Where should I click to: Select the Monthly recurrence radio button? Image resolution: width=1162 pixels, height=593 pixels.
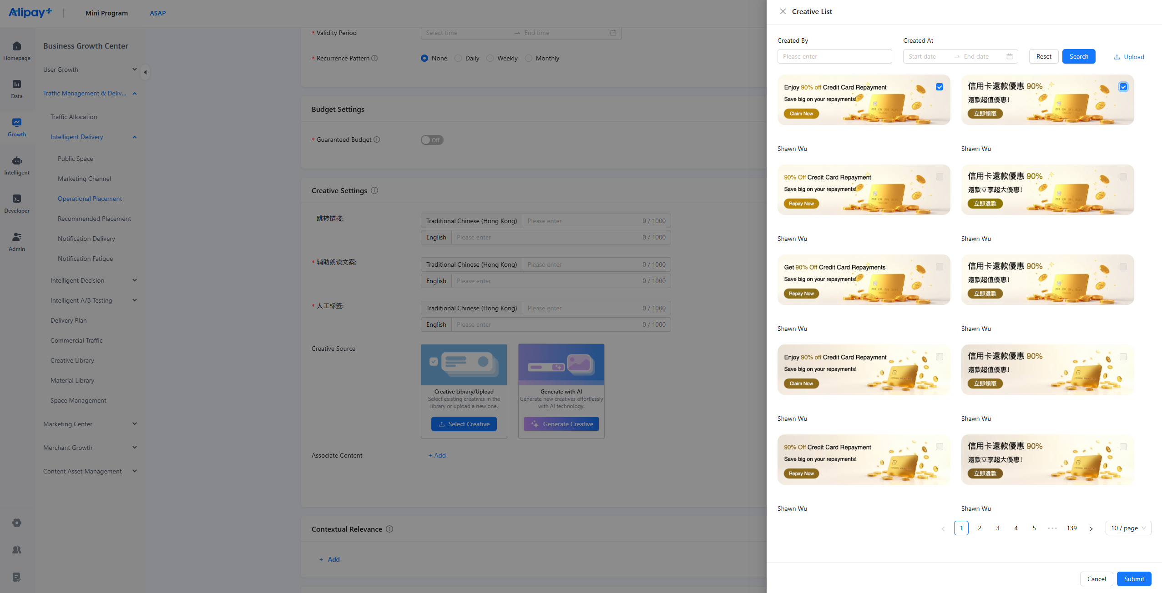tap(529, 58)
